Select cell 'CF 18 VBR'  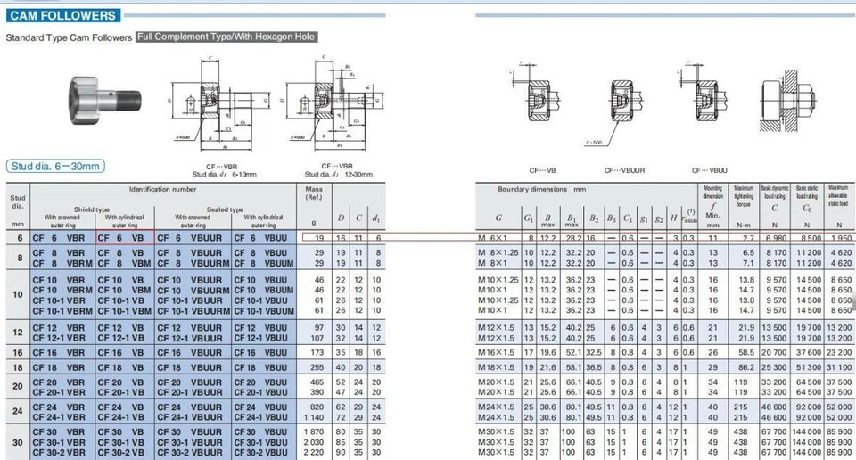click(x=59, y=368)
